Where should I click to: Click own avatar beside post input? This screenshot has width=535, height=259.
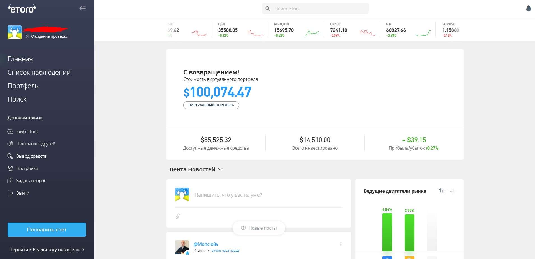(x=182, y=195)
